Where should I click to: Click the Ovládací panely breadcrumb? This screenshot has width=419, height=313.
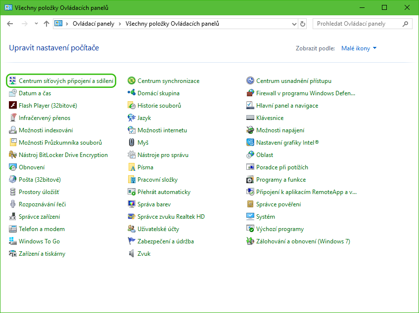pos(93,24)
